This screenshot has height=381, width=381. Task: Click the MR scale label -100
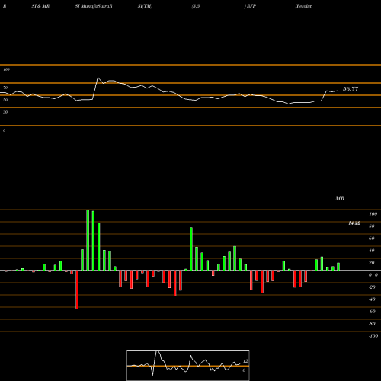pos(373,336)
